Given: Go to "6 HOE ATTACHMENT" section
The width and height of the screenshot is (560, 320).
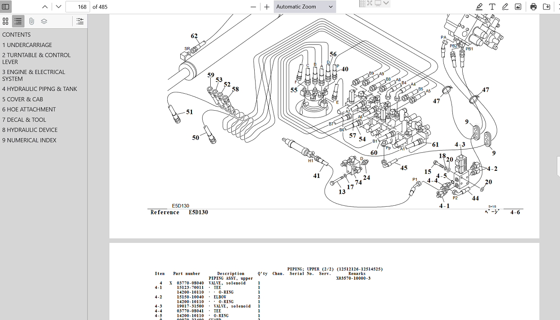Looking at the screenshot, I should tap(29, 109).
